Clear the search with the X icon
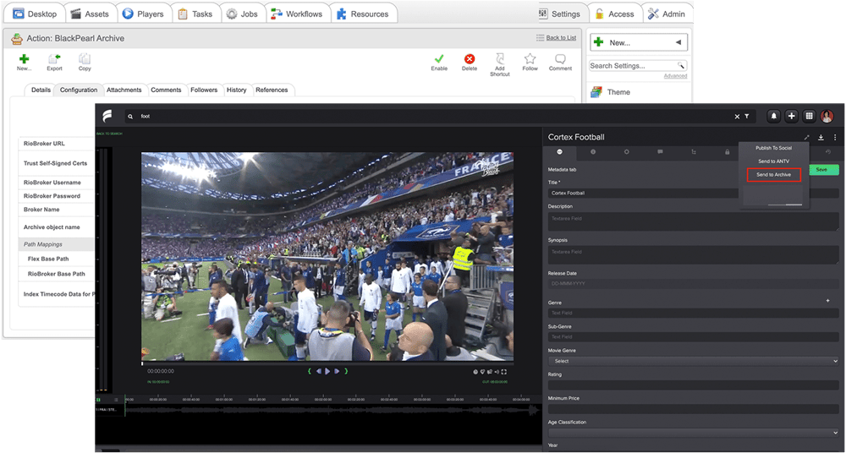Screen dimensions: 846x453 tap(737, 116)
